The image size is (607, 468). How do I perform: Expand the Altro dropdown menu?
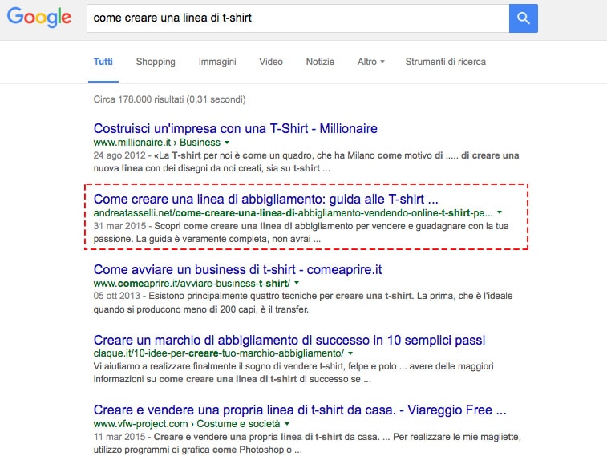click(x=371, y=62)
